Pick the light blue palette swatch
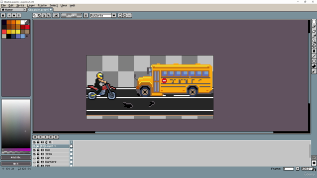This screenshot has width=317, height=178. tap(22, 36)
